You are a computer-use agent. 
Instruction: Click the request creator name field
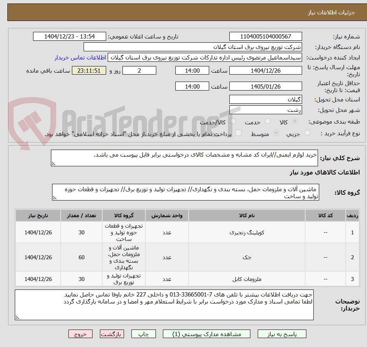click(205, 58)
